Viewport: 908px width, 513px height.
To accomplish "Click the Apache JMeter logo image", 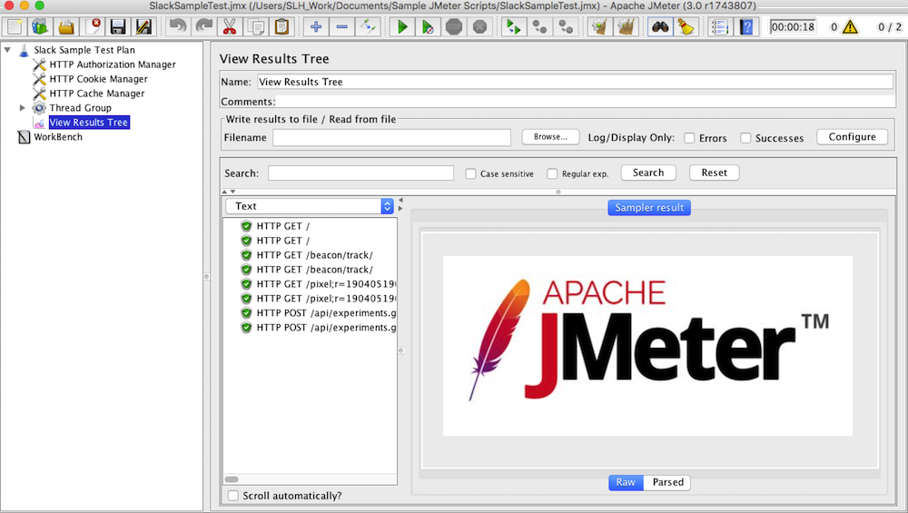I will click(x=647, y=346).
